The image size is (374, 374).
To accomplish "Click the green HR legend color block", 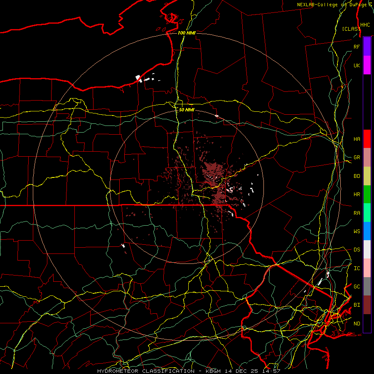I will [x=367, y=194].
